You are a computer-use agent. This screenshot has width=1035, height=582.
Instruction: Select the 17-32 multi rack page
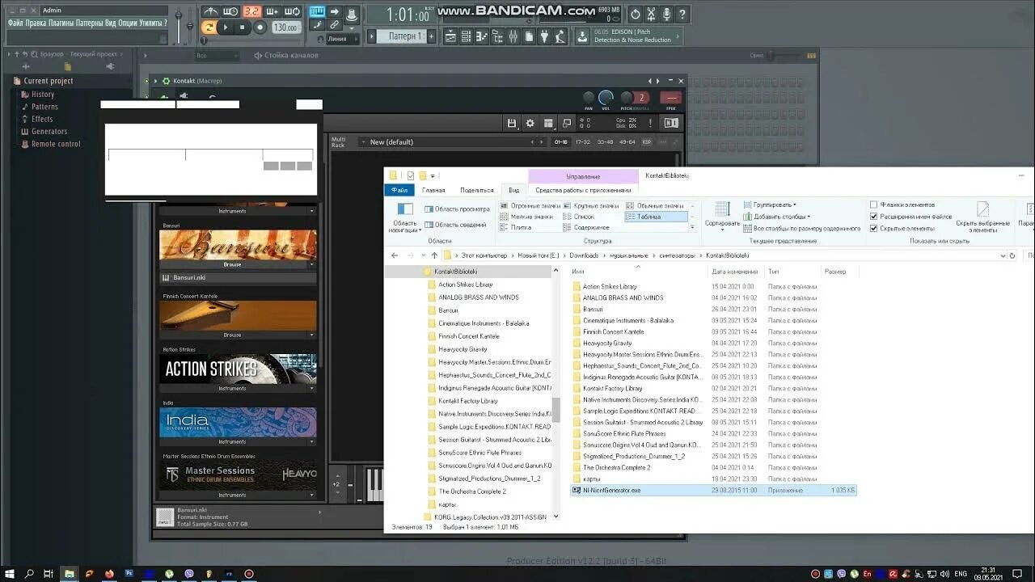click(x=582, y=142)
